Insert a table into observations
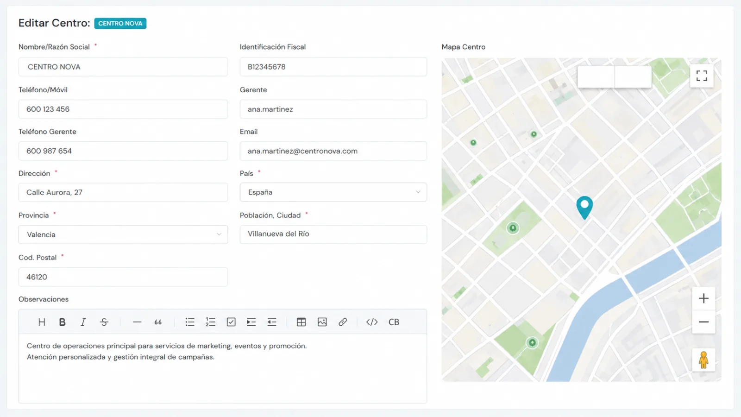 coord(301,322)
